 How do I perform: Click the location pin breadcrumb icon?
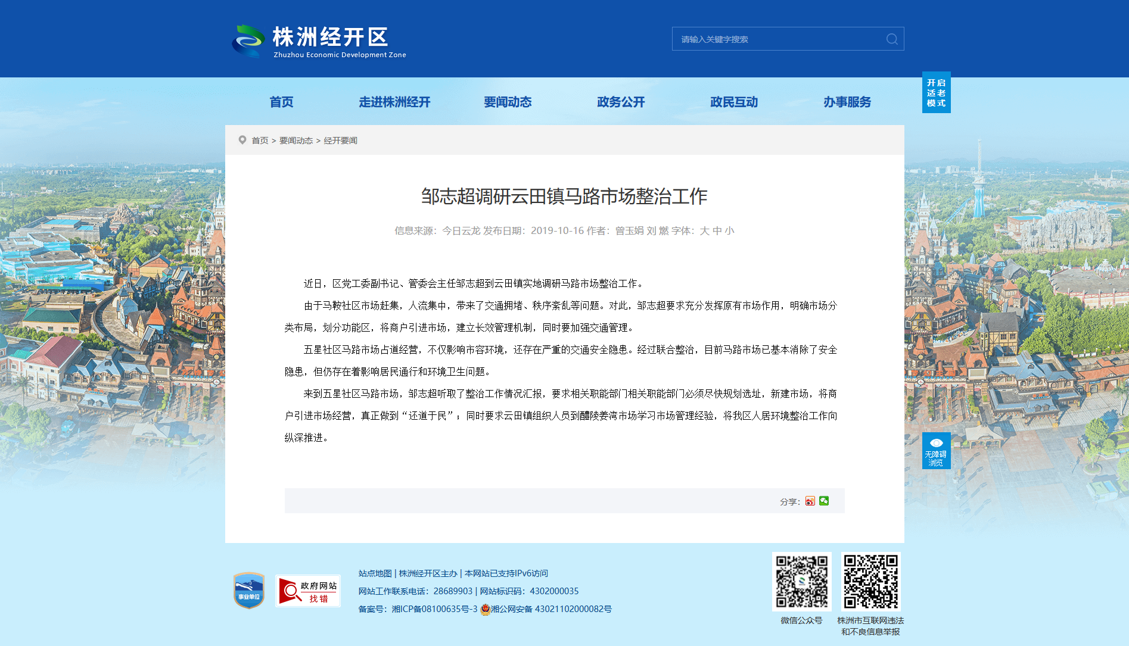pyautogui.click(x=242, y=140)
